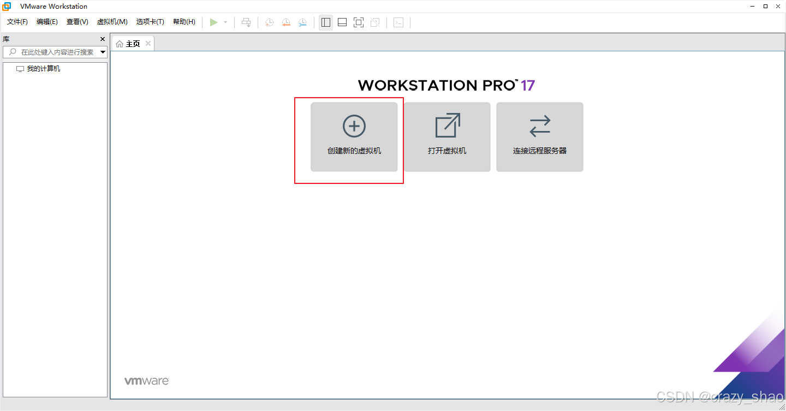Toggle the thumbnail bar view icon
The width and height of the screenshot is (786, 411).
[342, 22]
